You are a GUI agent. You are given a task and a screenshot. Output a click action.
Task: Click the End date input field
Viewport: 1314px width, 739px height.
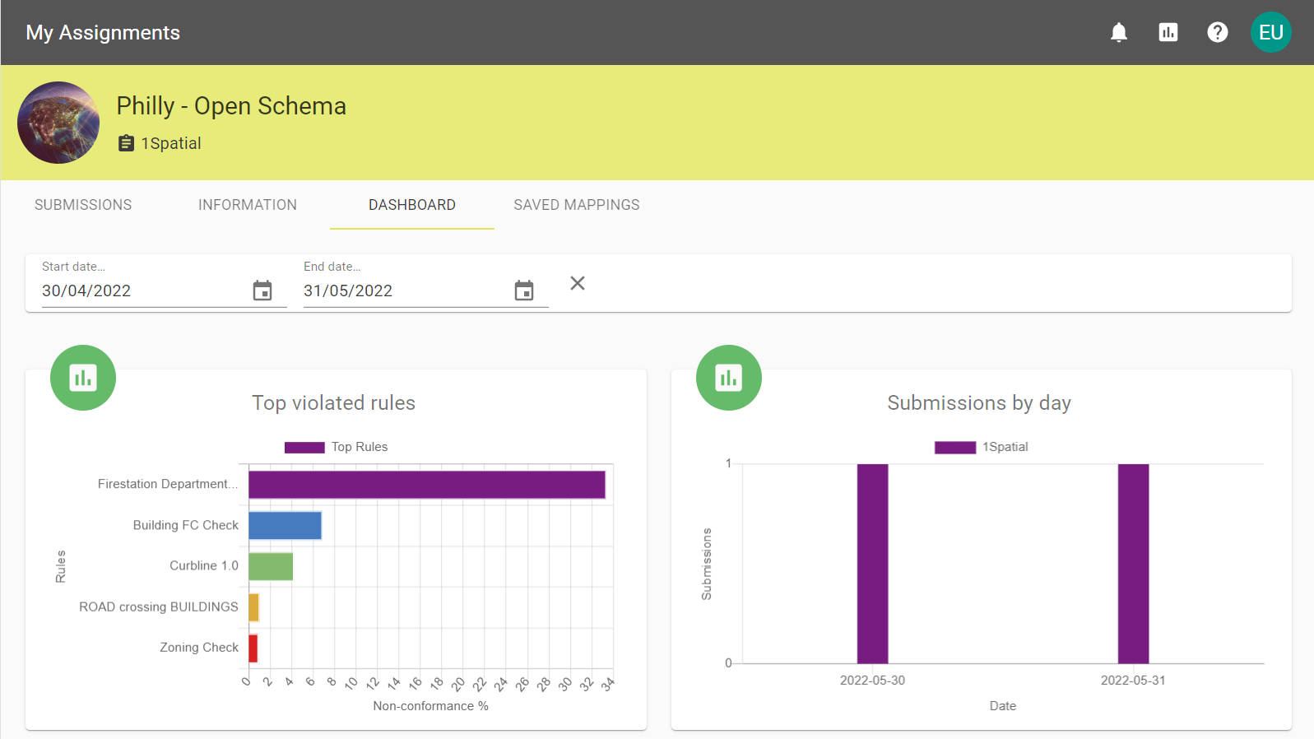click(406, 290)
